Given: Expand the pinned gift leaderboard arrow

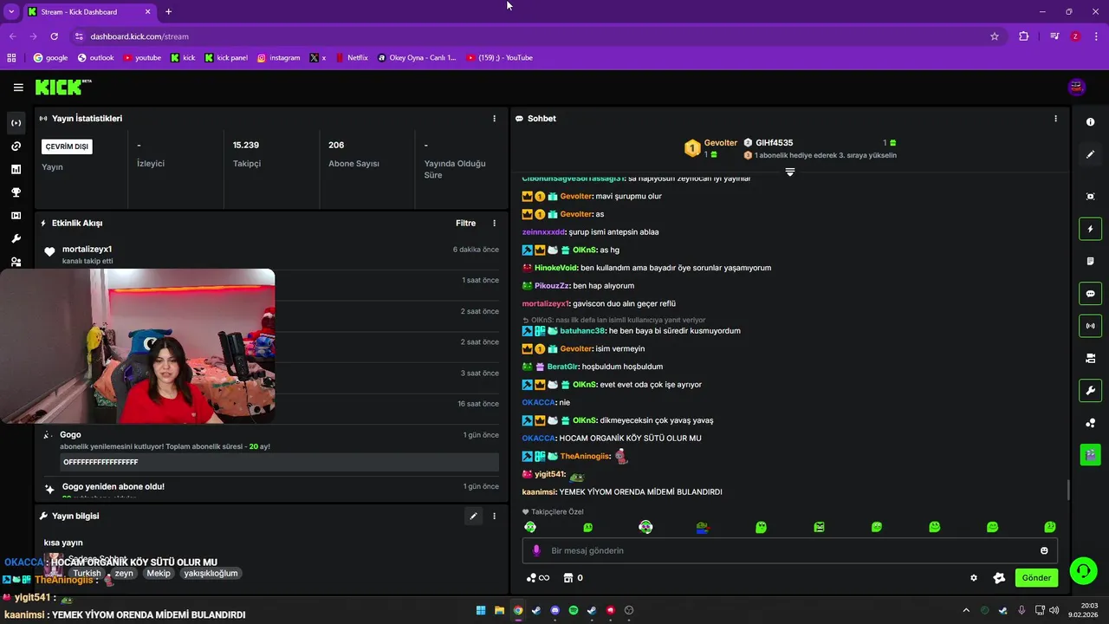Looking at the screenshot, I should (789, 172).
